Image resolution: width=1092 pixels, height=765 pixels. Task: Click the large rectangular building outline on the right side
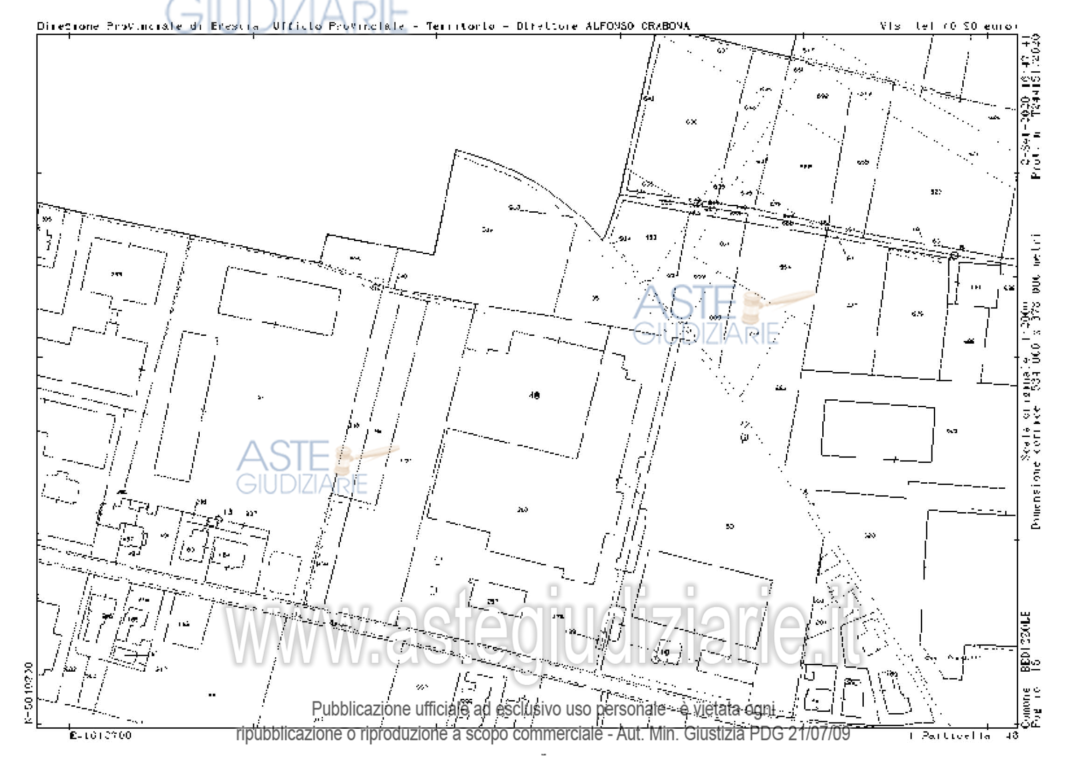878,431
